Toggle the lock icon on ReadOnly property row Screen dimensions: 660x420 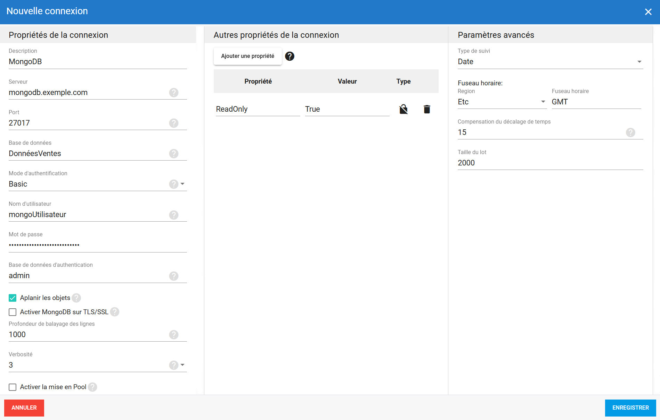tap(404, 109)
